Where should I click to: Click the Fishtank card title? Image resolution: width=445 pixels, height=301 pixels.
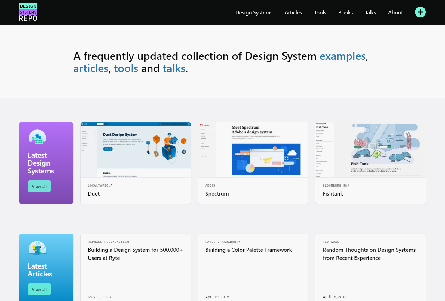tap(333, 194)
